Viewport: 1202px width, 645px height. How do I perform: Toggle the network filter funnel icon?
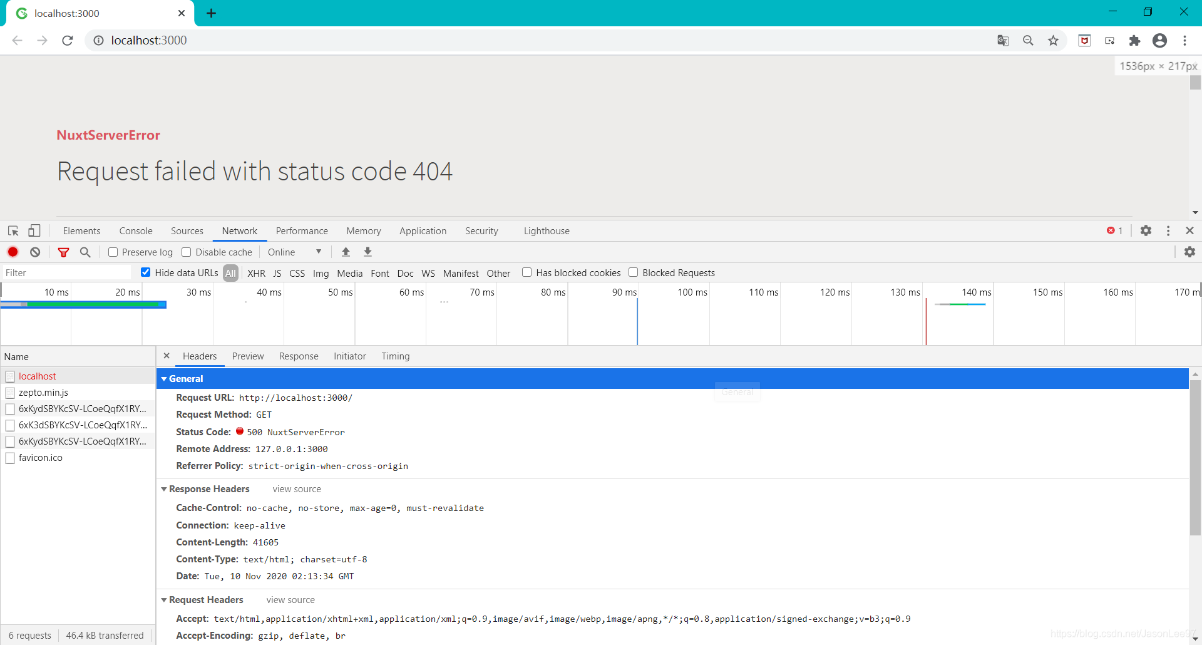tap(63, 252)
